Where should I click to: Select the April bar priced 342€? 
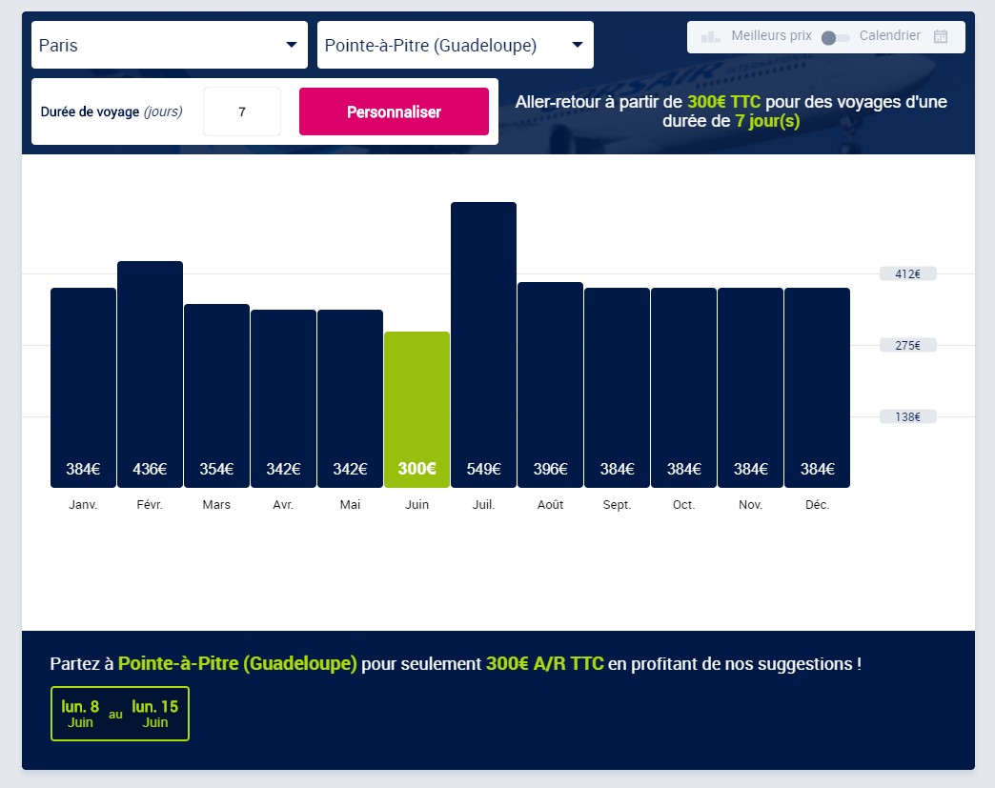[283, 398]
